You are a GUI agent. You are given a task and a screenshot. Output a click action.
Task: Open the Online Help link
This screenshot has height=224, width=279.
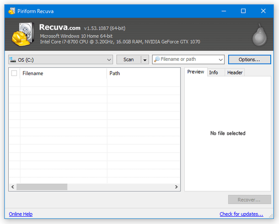point(21,214)
